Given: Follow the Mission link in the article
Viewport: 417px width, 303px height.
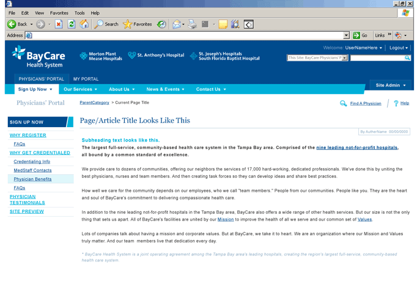Looking at the screenshot, I should click(226, 219).
